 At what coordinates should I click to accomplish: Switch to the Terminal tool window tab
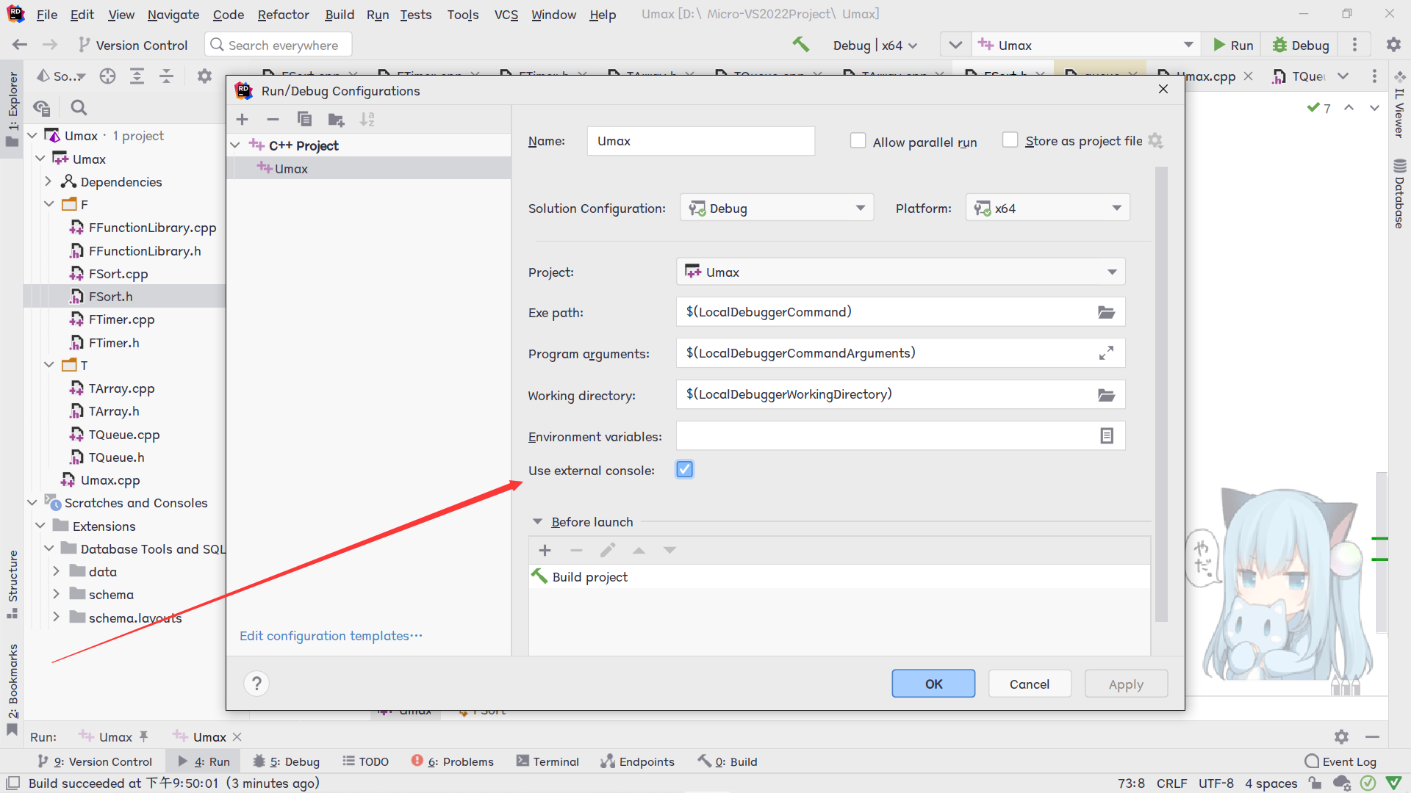547,761
